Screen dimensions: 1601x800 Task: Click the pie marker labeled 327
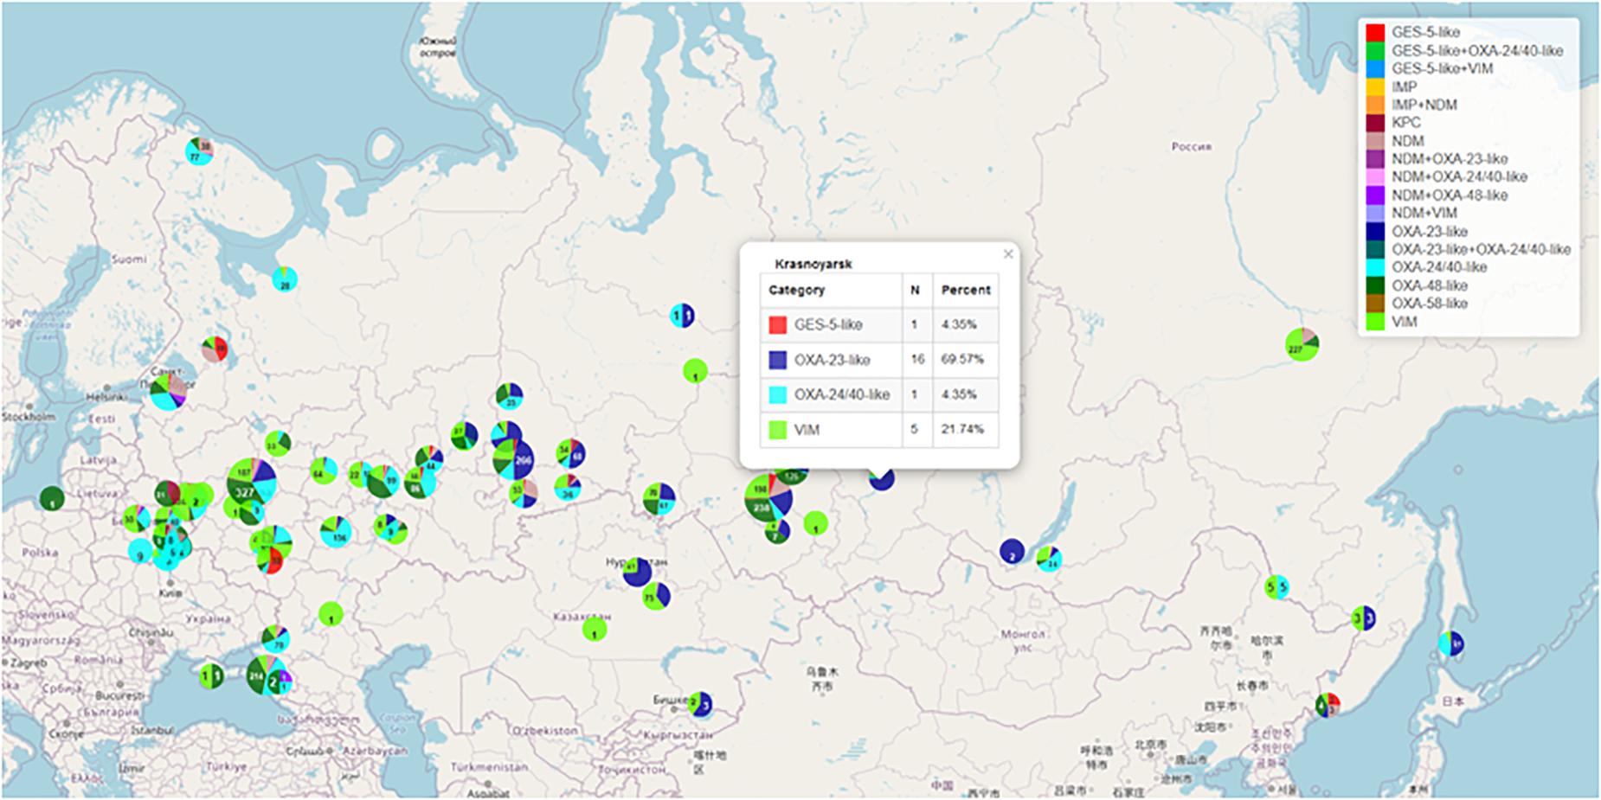point(251,485)
